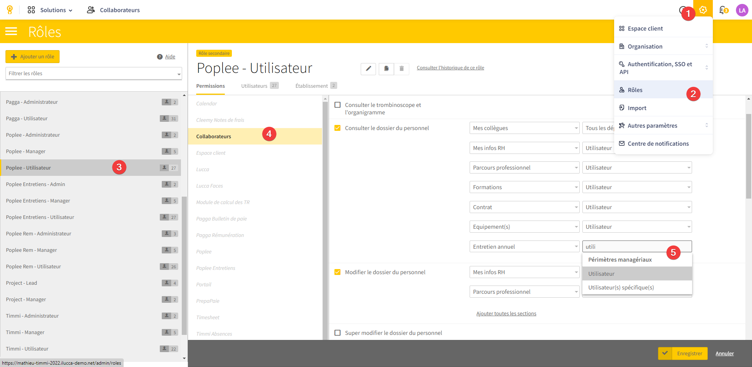
Task: Uncheck Modifier le dossier du personnel
Action: tap(338, 272)
